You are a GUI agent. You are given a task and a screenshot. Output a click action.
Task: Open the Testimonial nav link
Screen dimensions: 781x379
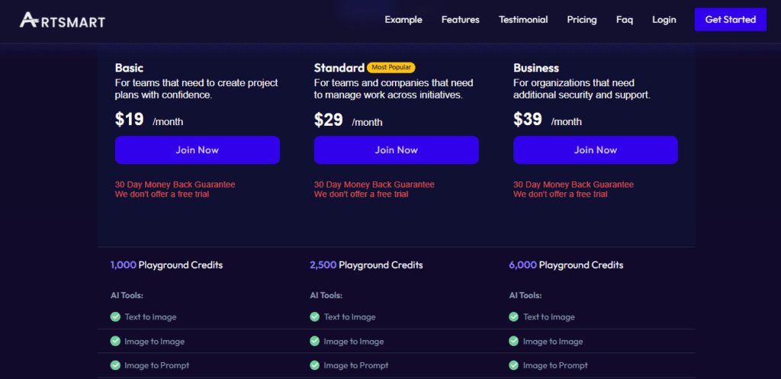(523, 20)
